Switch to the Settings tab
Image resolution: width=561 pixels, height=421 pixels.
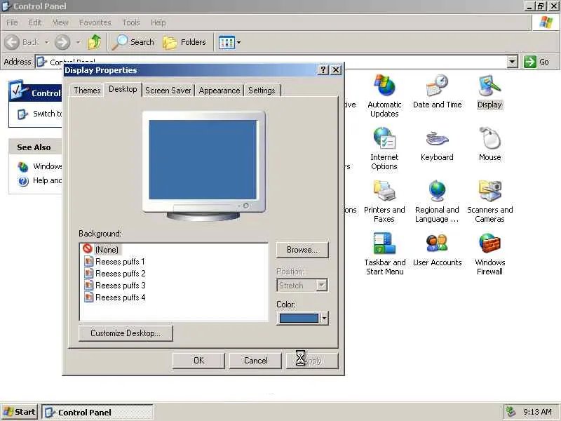(262, 91)
